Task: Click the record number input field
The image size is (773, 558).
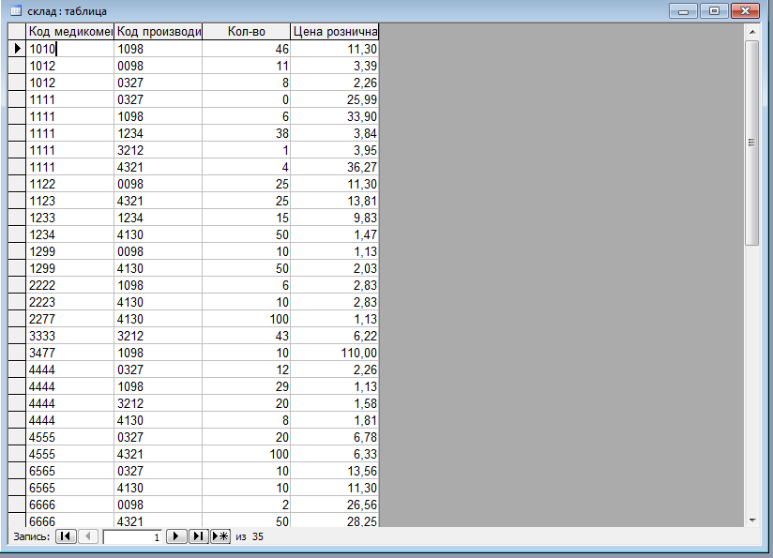Action: coord(132,536)
